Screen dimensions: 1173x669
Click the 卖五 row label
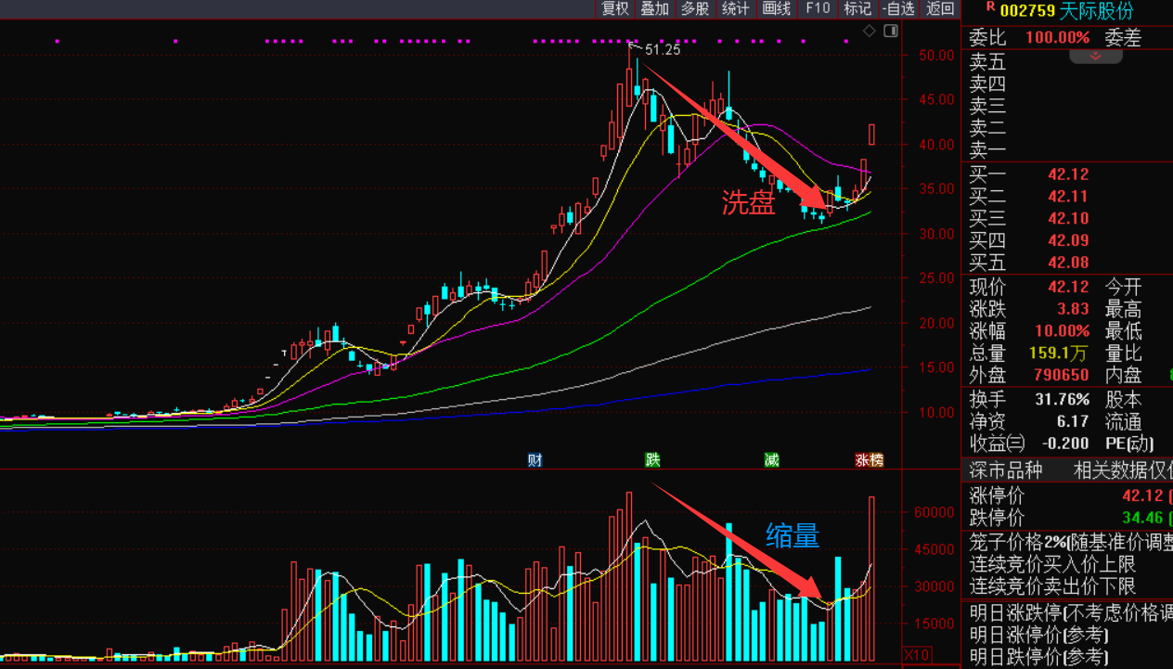point(987,62)
